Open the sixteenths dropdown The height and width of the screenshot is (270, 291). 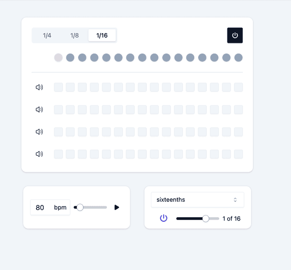pos(197,200)
